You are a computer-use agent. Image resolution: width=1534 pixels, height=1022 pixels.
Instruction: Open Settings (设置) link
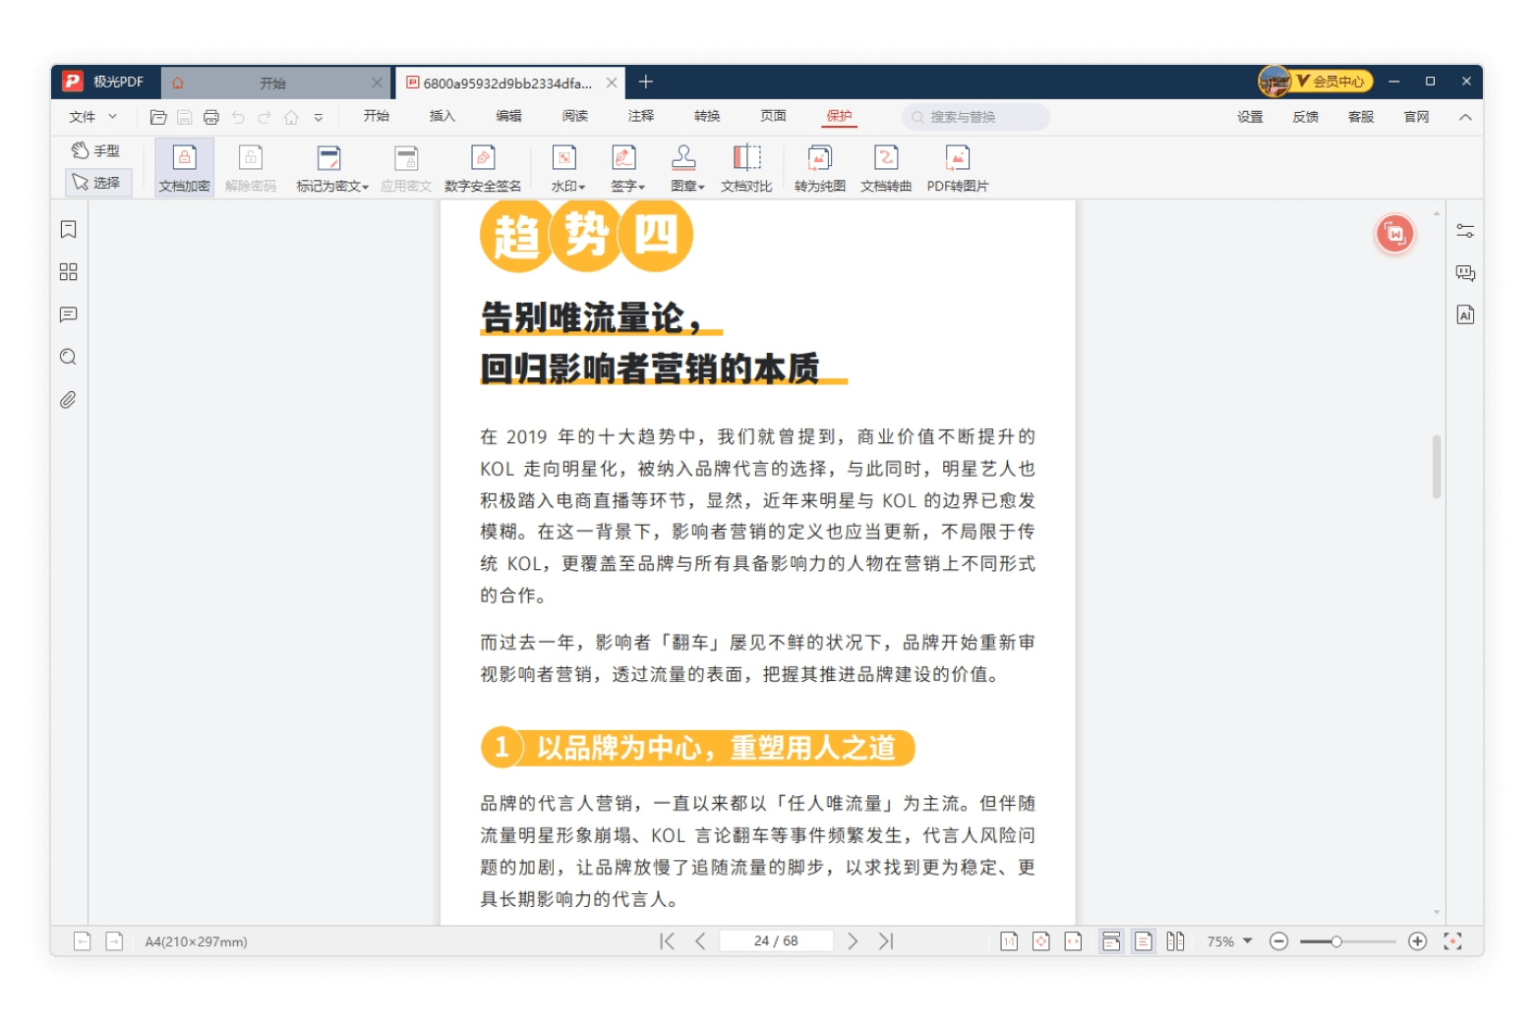coord(1250,117)
